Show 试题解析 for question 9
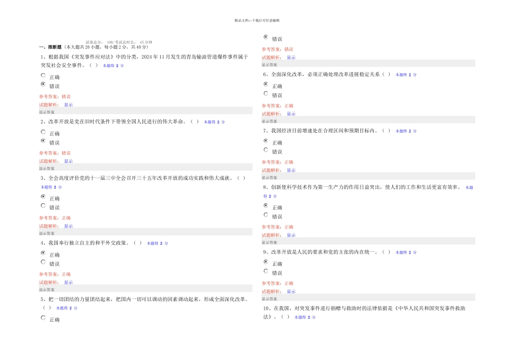 pyautogui.click(x=291, y=291)
